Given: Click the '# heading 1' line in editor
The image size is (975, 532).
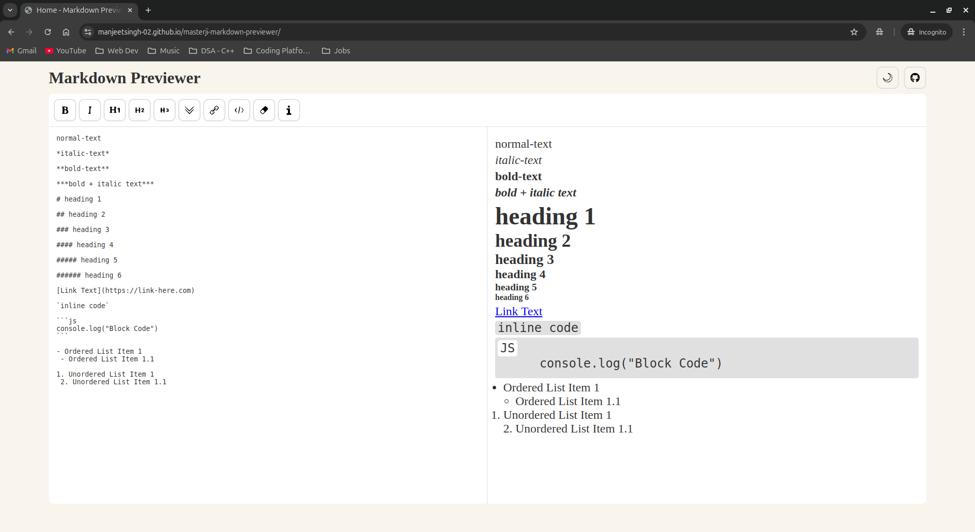Looking at the screenshot, I should (x=79, y=199).
